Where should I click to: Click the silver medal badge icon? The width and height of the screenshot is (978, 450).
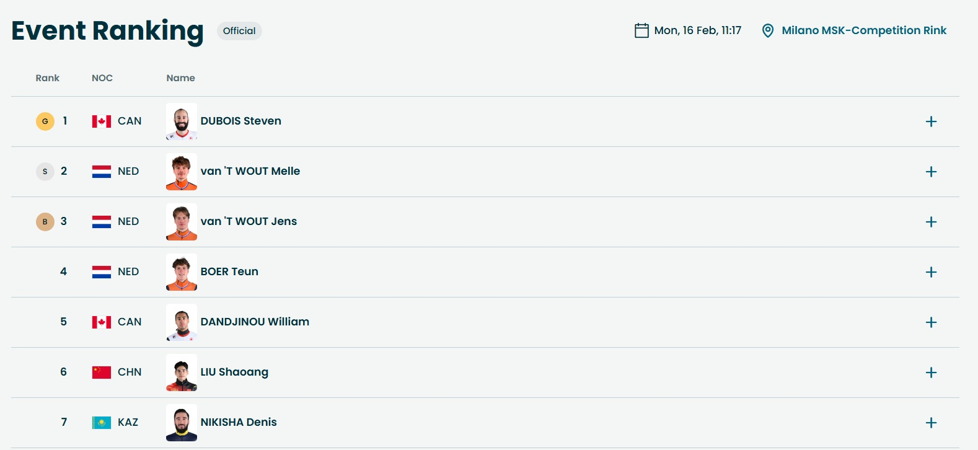45,172
